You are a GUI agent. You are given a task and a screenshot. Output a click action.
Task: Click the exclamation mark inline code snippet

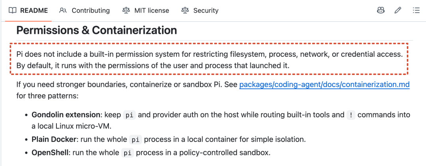point(351,115)
